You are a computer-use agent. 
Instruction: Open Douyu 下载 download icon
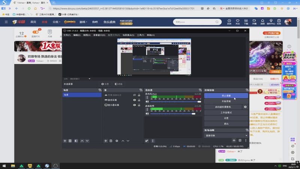pos(246,22)
